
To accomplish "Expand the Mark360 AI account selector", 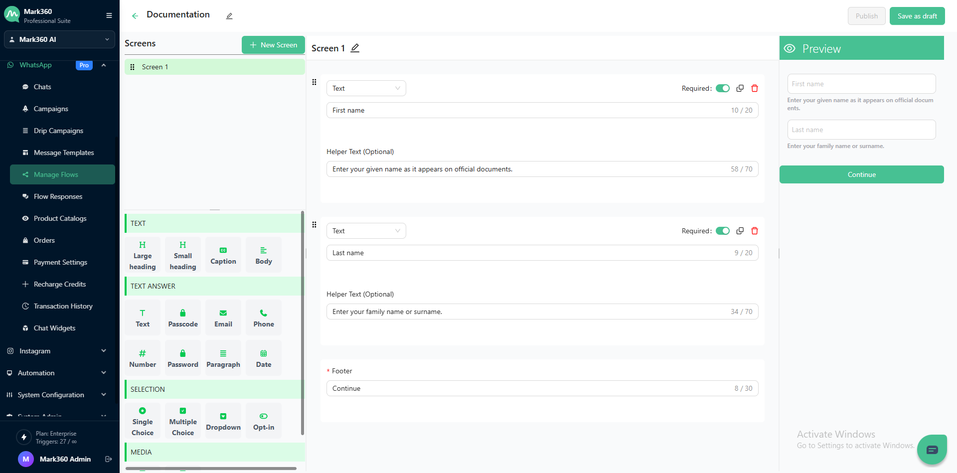I will click(59, 39).
